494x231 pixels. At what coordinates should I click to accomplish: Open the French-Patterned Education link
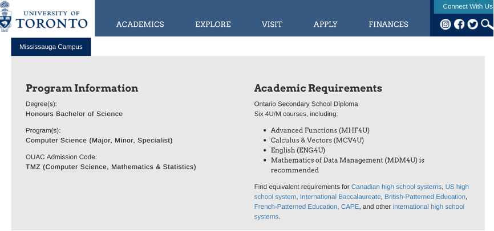[295, 207]
